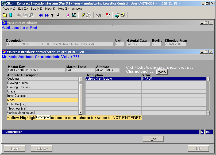Click the Back button
This screenshot has height=155, width=216.
[153, 139]
